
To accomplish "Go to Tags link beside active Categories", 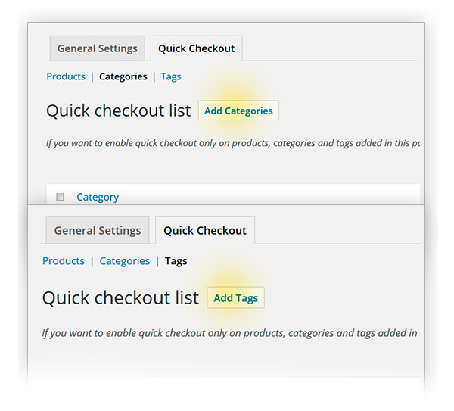I will click(x=171, y=76).
